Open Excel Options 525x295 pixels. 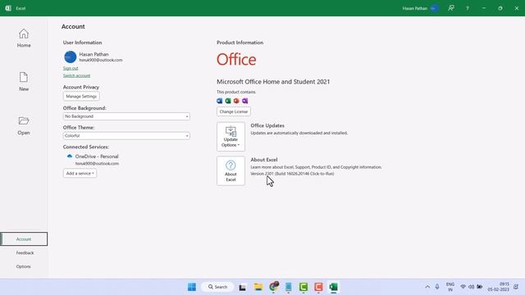click(24, 266)
